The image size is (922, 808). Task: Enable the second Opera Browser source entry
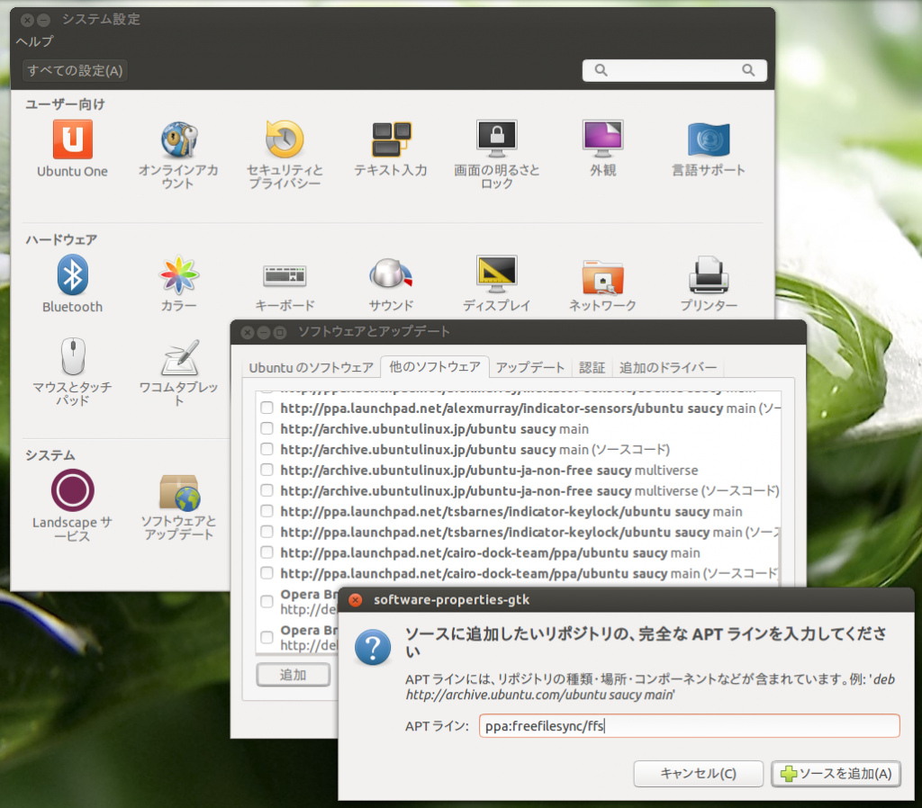point(267,637)
